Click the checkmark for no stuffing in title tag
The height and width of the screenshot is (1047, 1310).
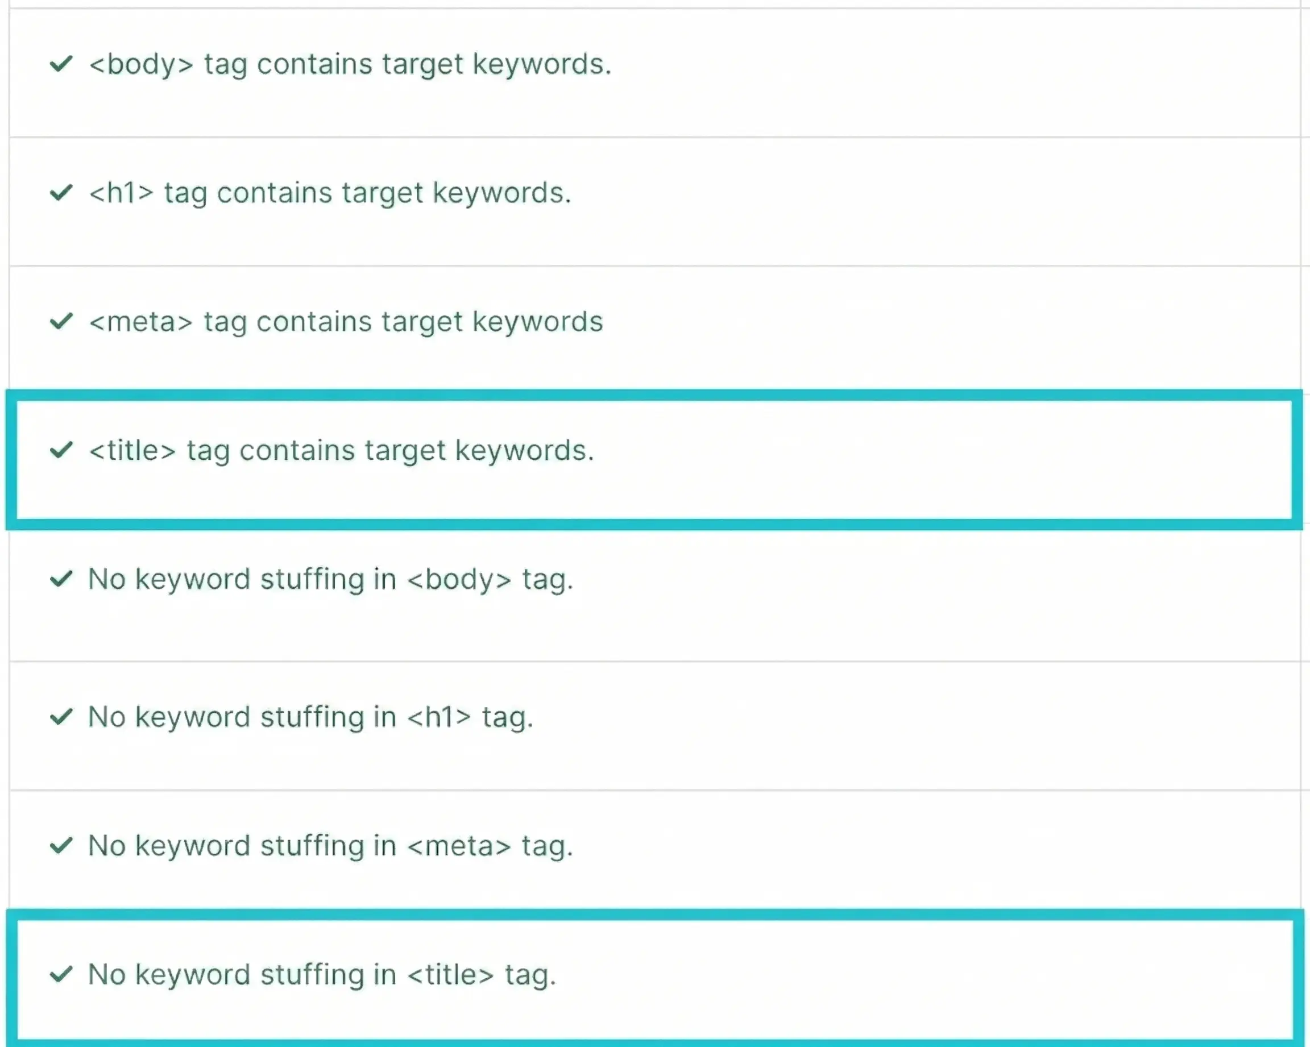click(61, 974)
